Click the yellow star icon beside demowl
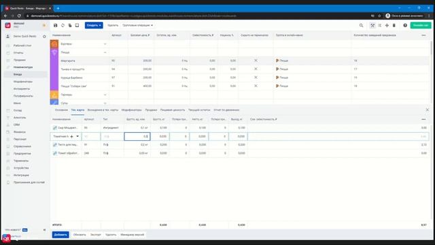The width and height of the screenshot is (435, 245). (44, 25)
